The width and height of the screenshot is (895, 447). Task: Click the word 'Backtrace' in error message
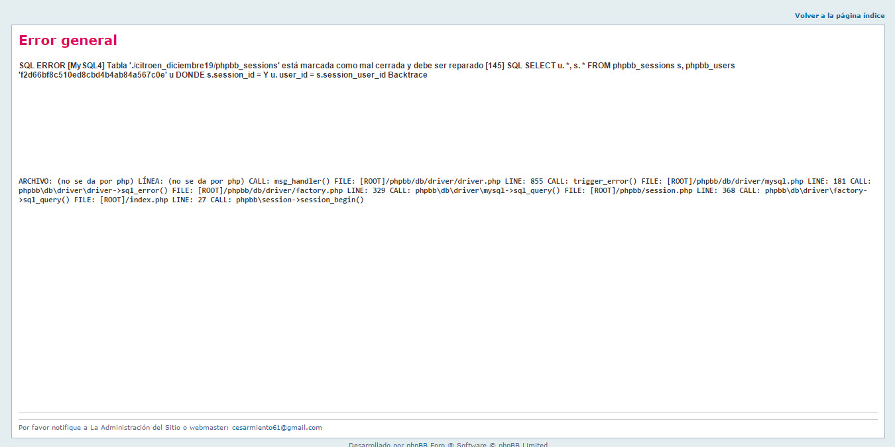click(x=407, y=75)
